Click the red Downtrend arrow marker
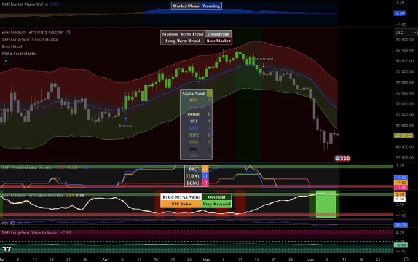The width and height of the screenshot is (418, 262). (x=264, y=65)
